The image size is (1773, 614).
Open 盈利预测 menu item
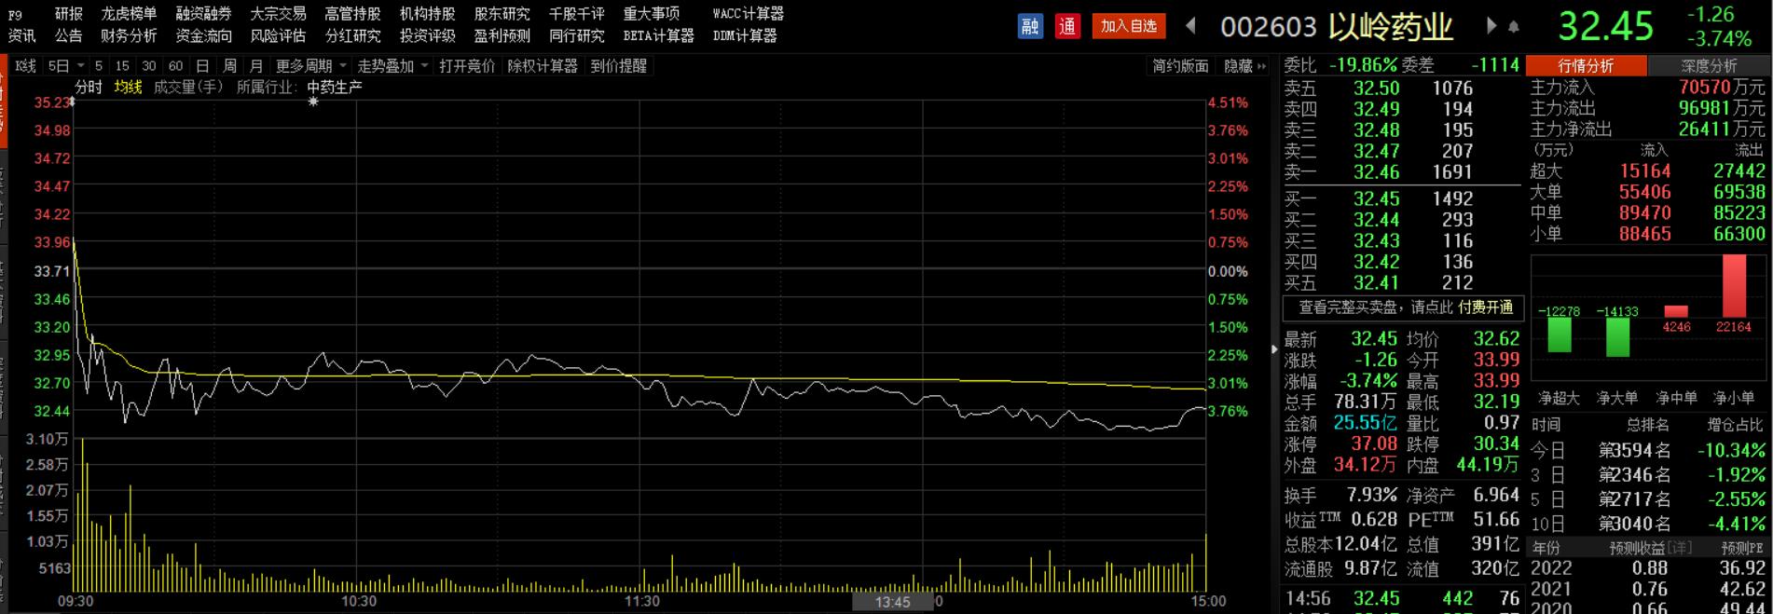click(x=502, y=35)
